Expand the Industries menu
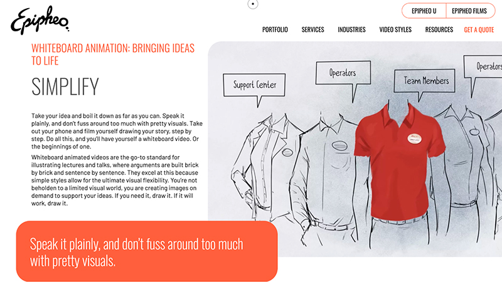 pyautogui.click(x=351, y=29)
